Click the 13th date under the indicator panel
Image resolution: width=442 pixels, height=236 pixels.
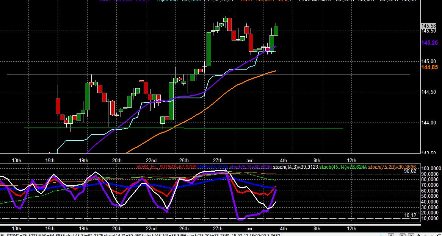pos(16,228)
